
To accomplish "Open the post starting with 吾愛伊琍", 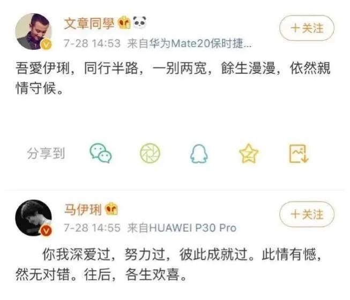I will tap(173, 78).
